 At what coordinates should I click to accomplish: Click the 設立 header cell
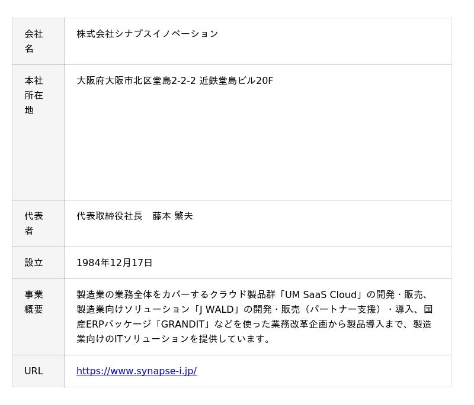[x=38, y=263]
